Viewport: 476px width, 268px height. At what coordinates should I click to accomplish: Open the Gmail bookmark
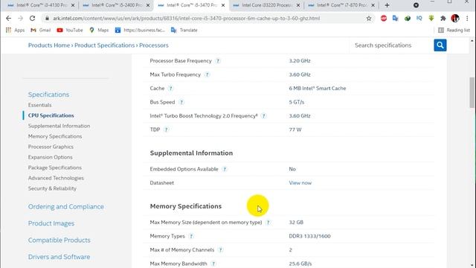tap(41, 30)
